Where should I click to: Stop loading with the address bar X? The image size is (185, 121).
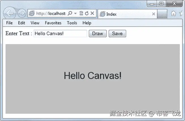click(x=92, y=13)
